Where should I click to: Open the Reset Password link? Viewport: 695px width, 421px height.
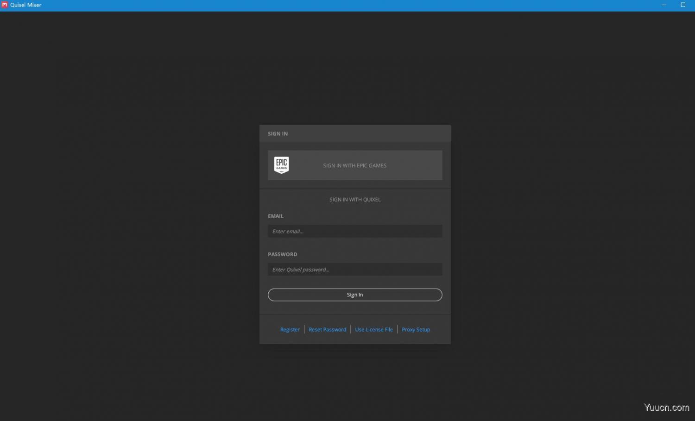pos(328,330)
